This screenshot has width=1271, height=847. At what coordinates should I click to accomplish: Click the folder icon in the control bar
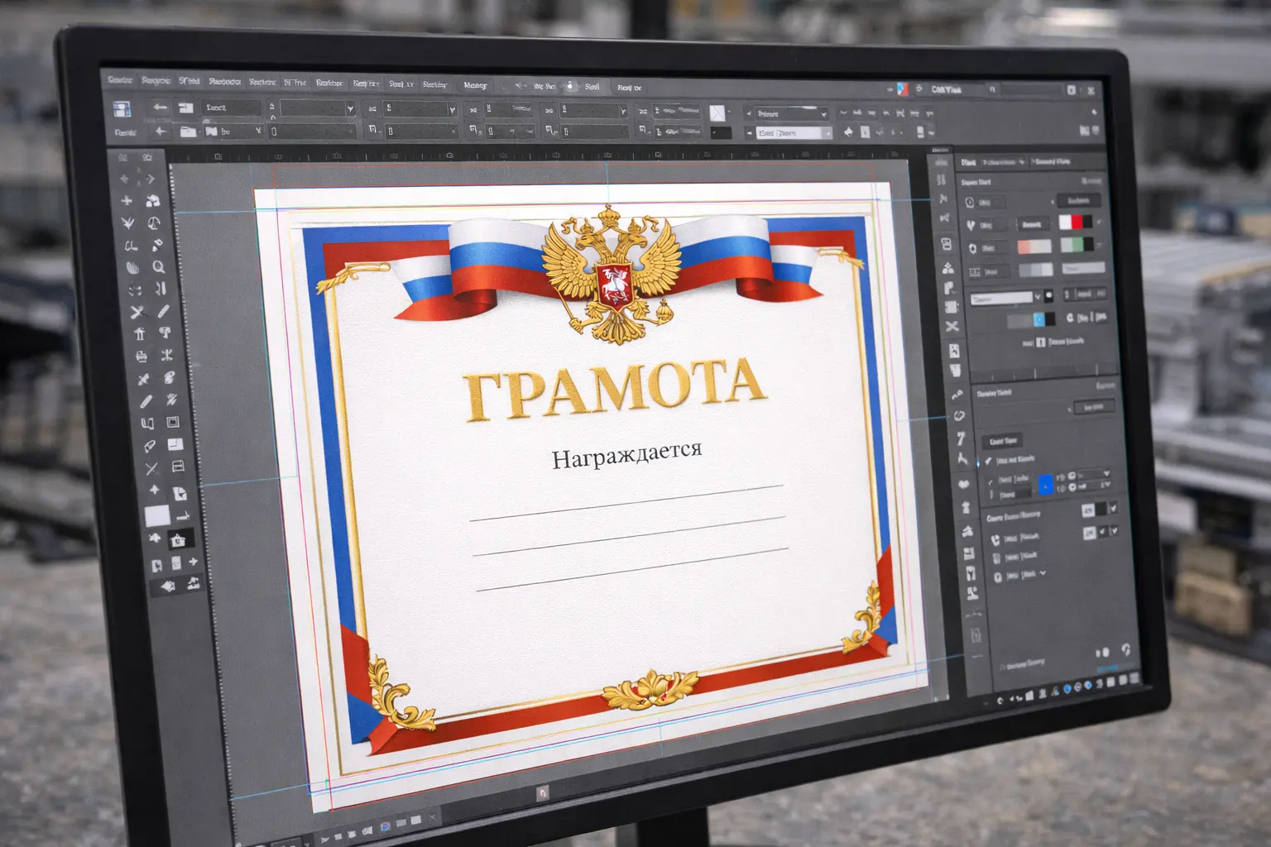pos(188,132)
